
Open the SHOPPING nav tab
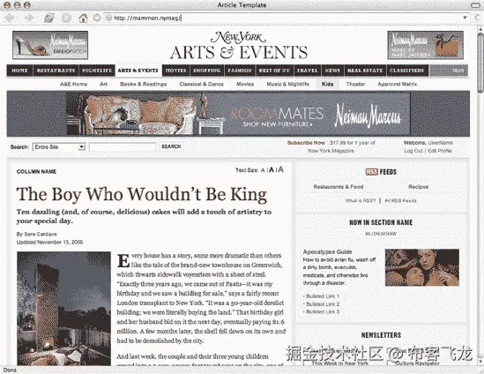[x=207, y=71]
